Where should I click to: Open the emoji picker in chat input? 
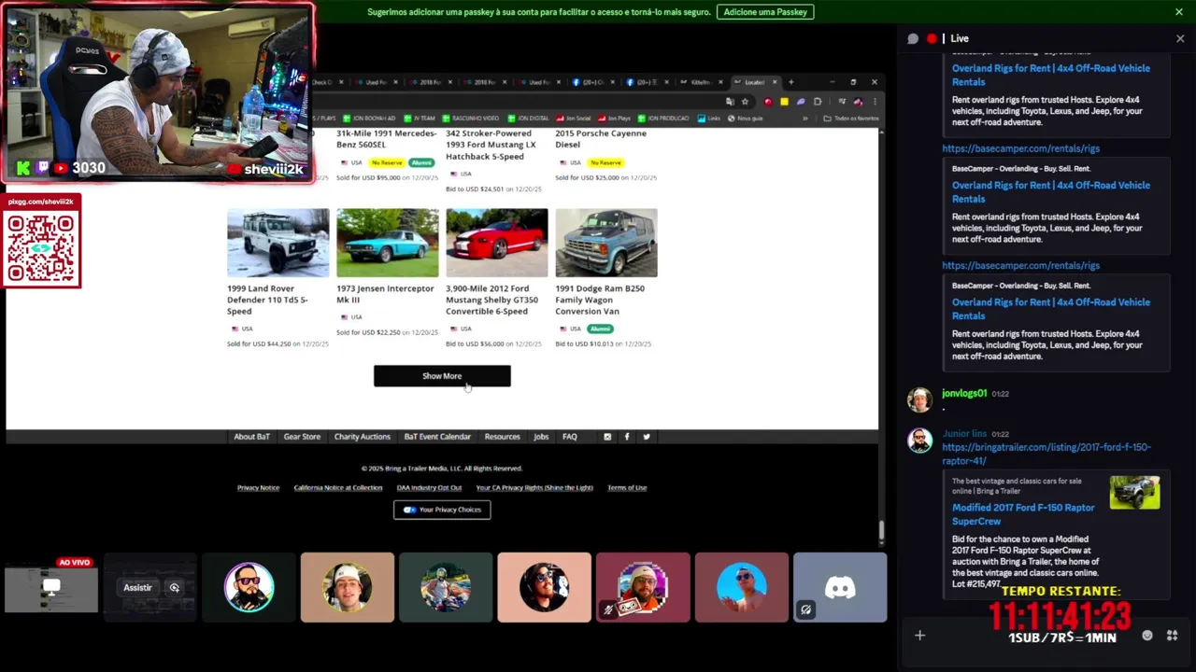click(1147, 636)
